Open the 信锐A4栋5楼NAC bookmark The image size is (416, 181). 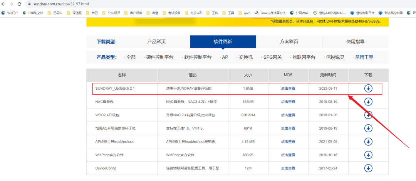point(330,13)
